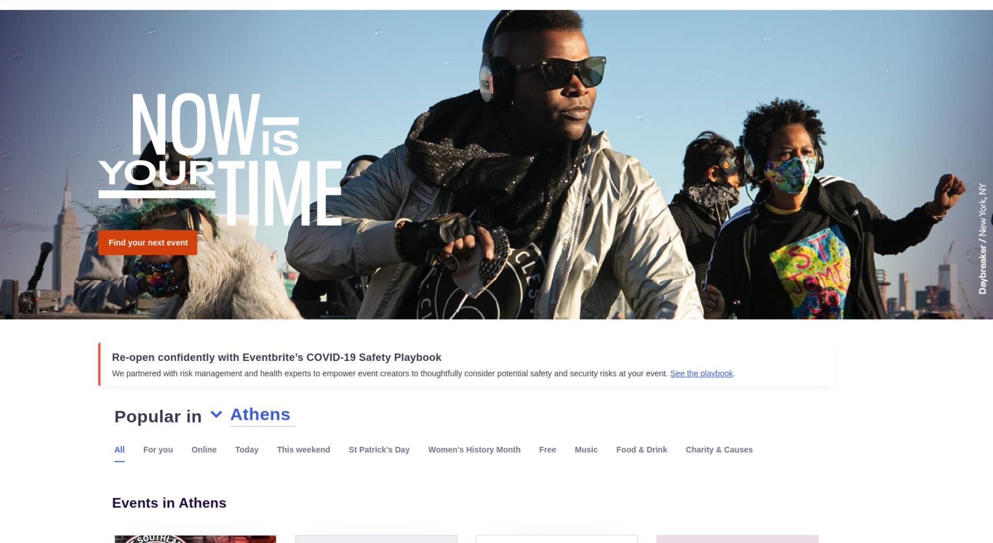Open the St Patrick's Day tab
The width and height of the screenshot is (993, 543).
[379, 450]
